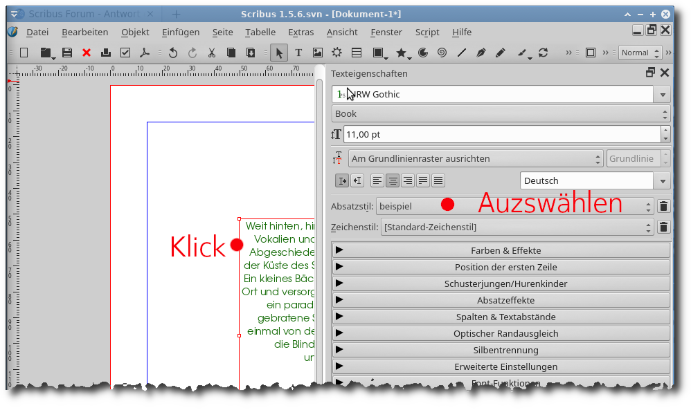Open the Deutsch language dropdown
This screenshot has height=410, width=691.
coord(595,180)
